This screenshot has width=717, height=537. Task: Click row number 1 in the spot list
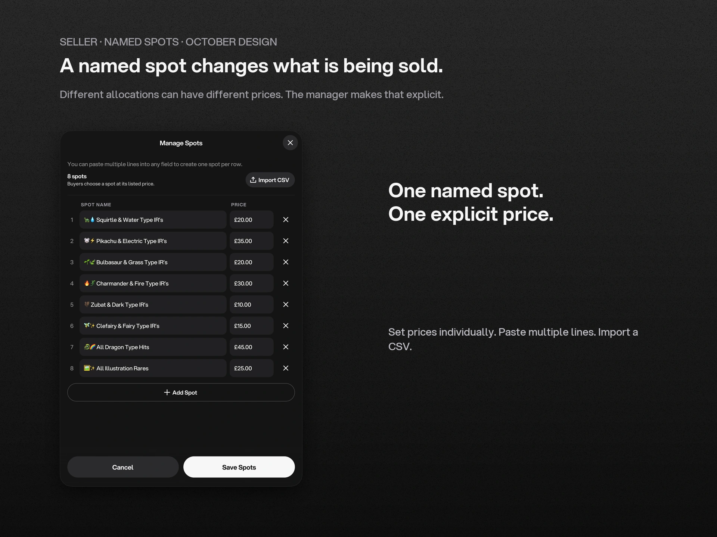(x=72, y=220)
